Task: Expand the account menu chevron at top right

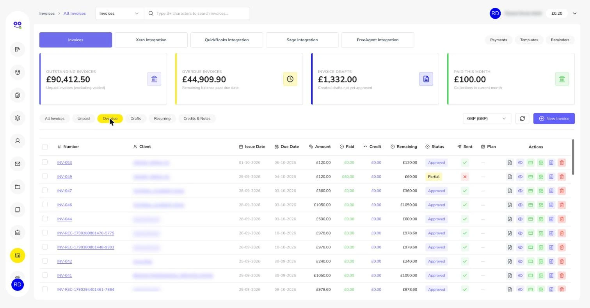Action: pyautogui.click(x=575, y=13)
